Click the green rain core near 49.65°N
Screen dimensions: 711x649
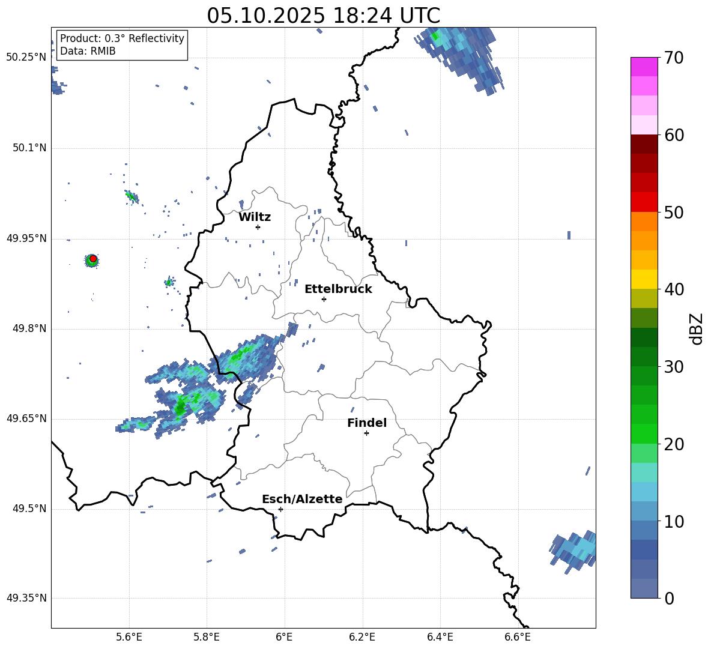(181, 406)
